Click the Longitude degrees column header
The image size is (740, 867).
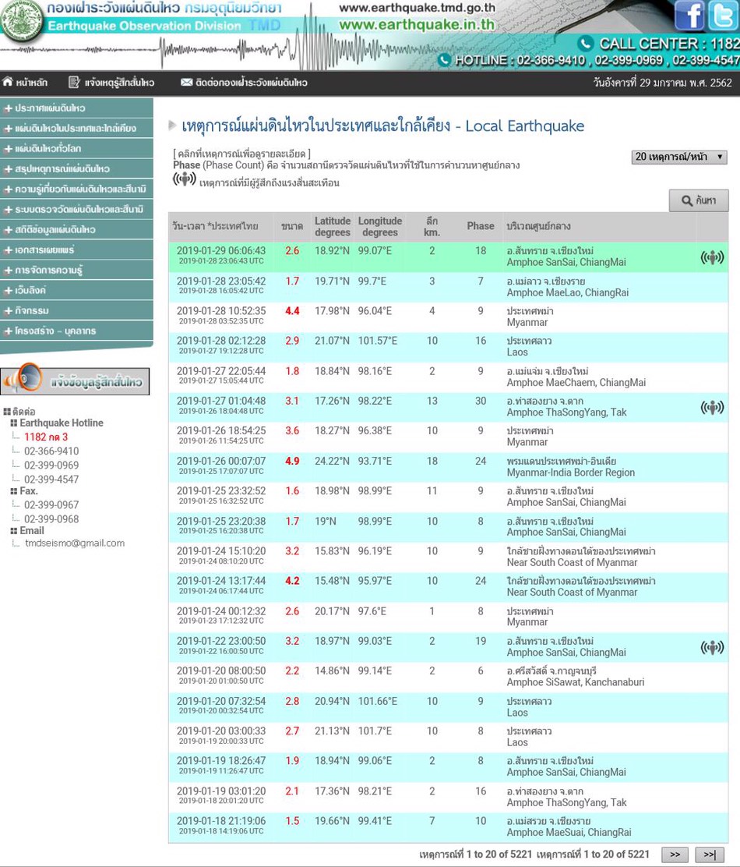(380, 227)
